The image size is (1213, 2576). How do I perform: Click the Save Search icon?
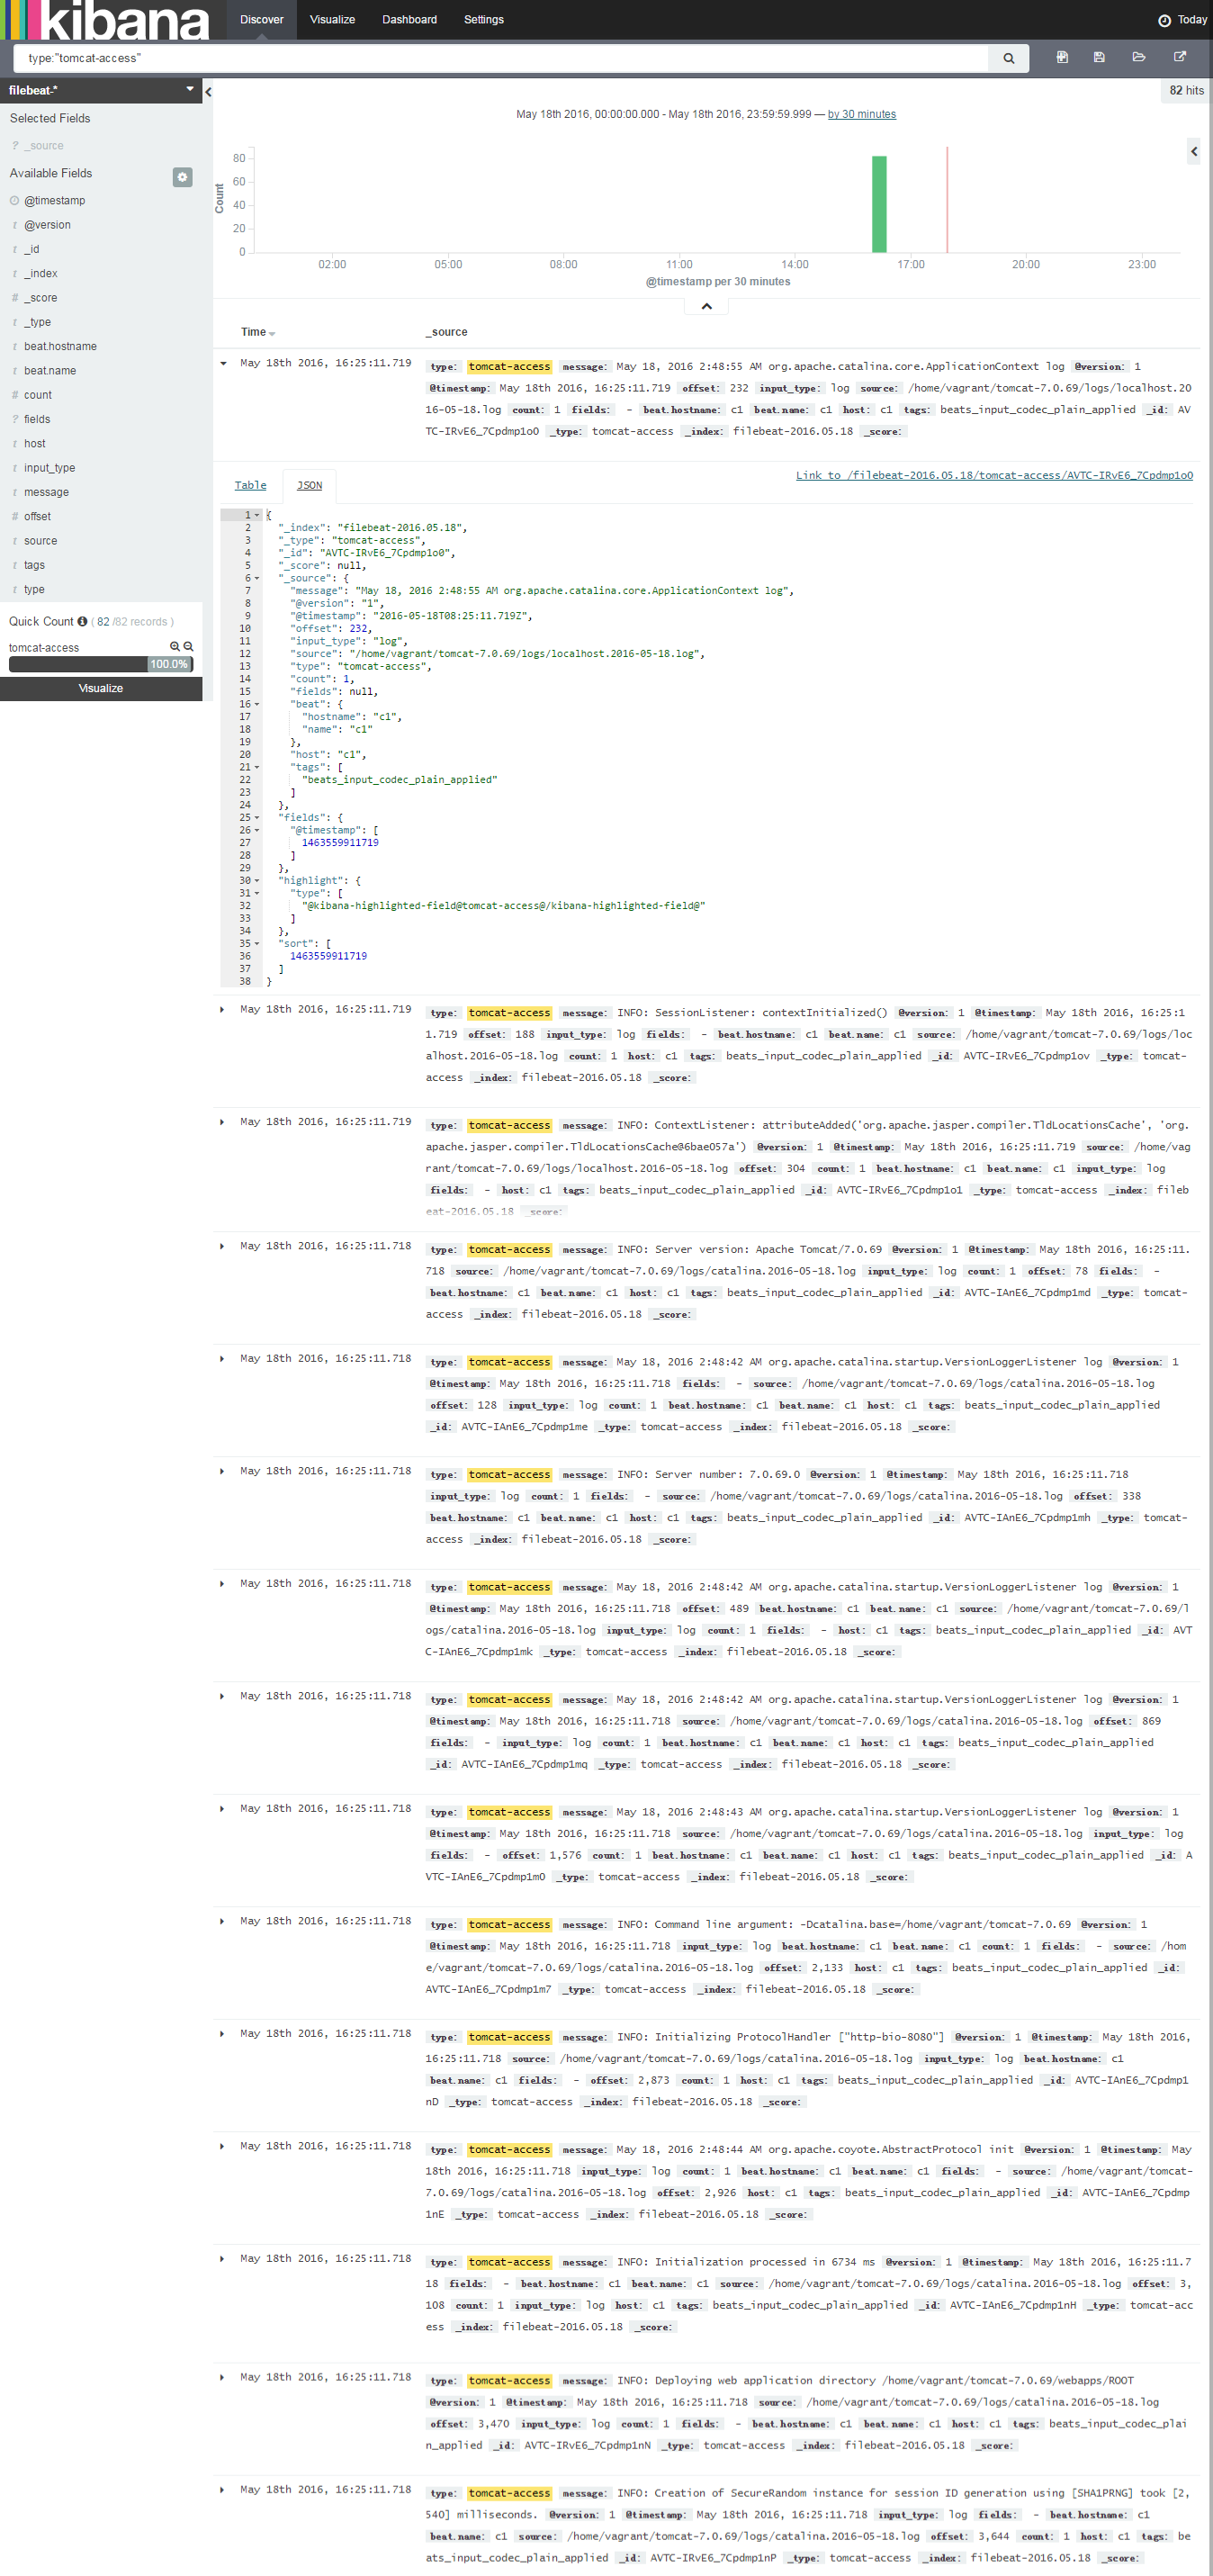point(1099,57)
